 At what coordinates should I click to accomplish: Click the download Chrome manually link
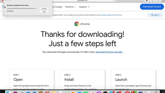(x=109, y=52)
